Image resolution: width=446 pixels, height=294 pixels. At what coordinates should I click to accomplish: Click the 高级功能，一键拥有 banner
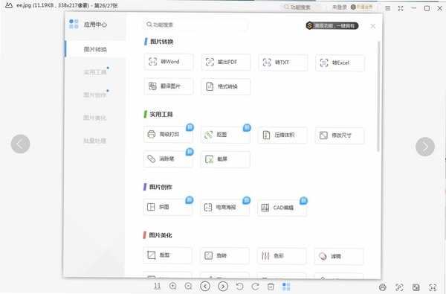(332, 25)
